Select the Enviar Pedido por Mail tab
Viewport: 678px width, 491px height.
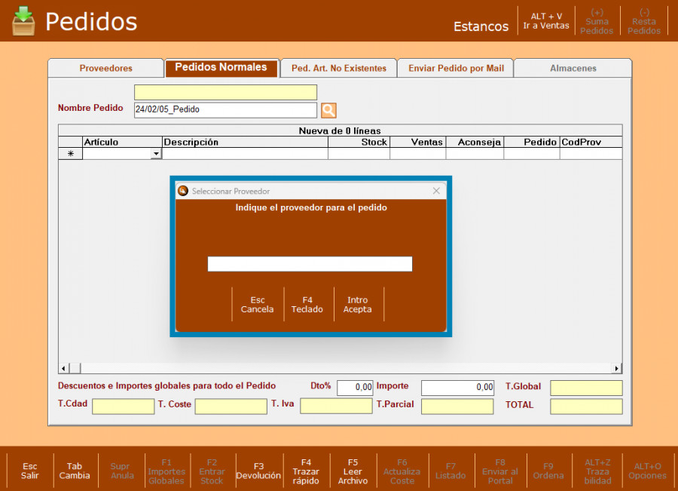pos(456,68)
